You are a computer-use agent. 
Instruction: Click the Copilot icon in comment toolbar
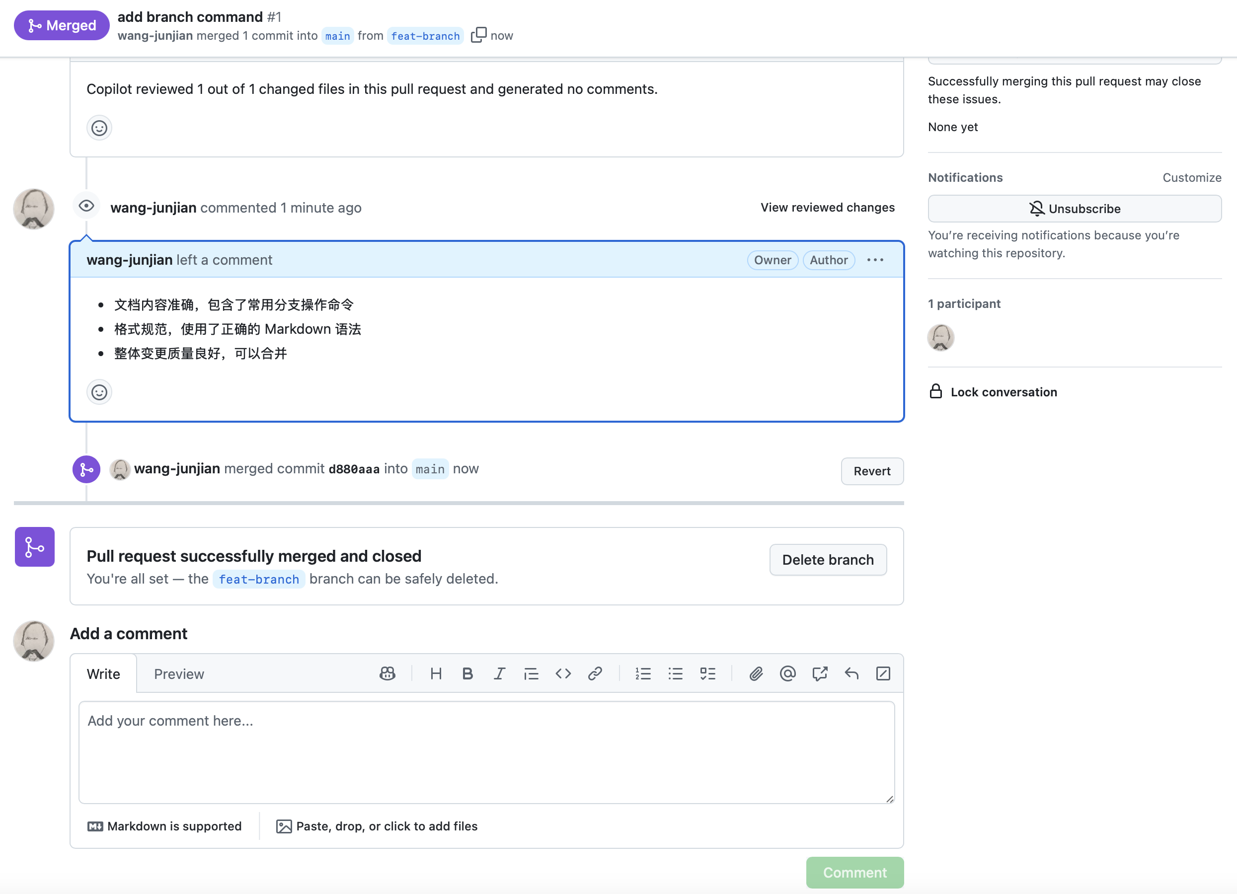tap(387, 674)
